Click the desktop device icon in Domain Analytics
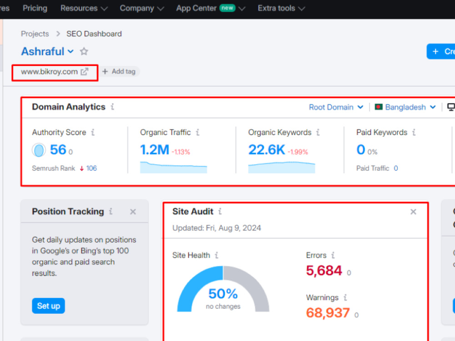Image resolution: width=455 pixels, height=341 pixels. click(x=451, y=107)
